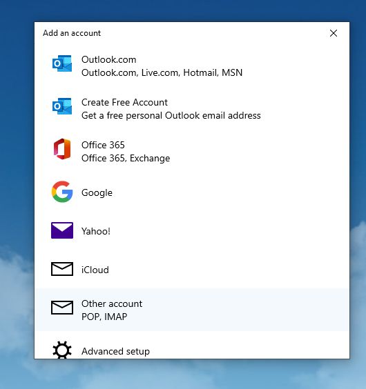Pick the Office 365 title text

(103, 145)
